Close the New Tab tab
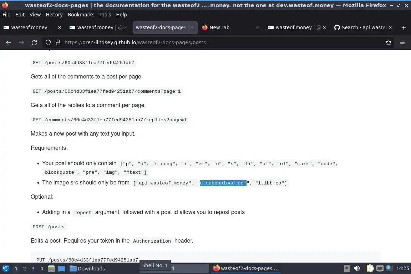 click(258, 27)
